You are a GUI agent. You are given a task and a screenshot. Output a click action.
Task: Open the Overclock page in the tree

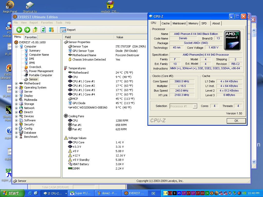pyautogui.click(x=35, y=67)
